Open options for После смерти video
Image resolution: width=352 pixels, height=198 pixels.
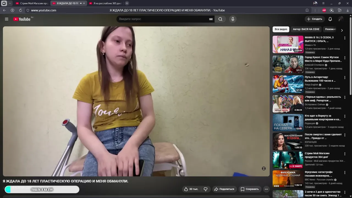[345, 135]
